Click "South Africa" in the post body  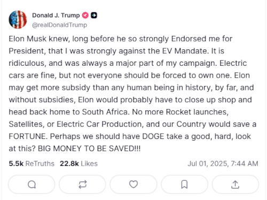pos(105,112)
